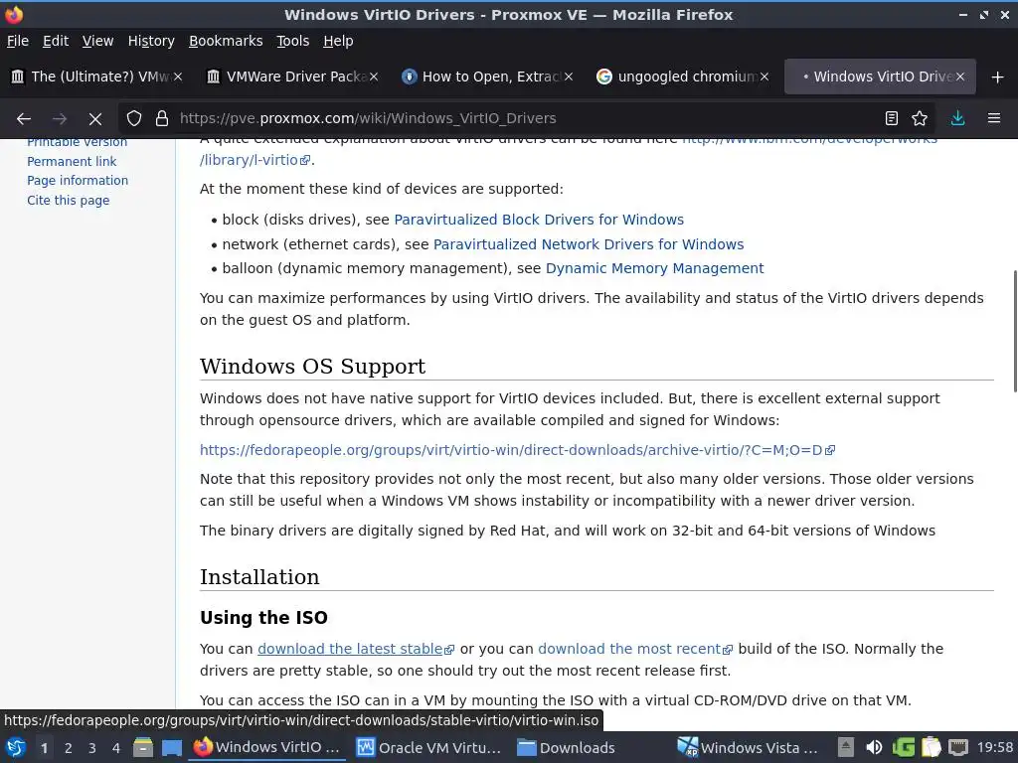Open the View menu
The image size is (1018, 763).
tap(97, 41)
